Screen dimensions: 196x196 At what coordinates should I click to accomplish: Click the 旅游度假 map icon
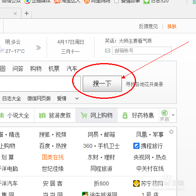click(42, 116)
